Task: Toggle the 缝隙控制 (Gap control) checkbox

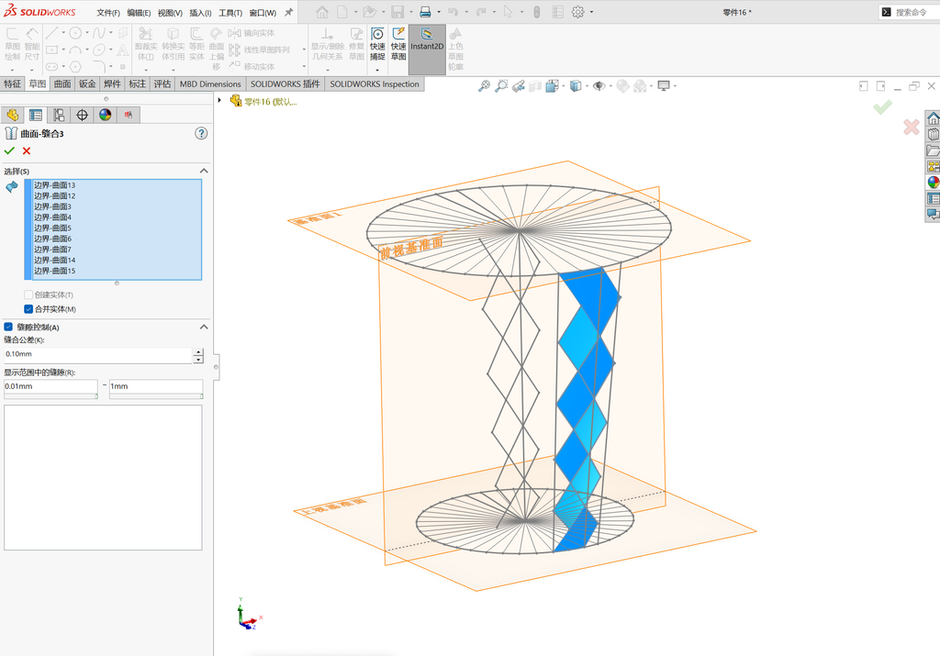Action: (x=8, y=328)
